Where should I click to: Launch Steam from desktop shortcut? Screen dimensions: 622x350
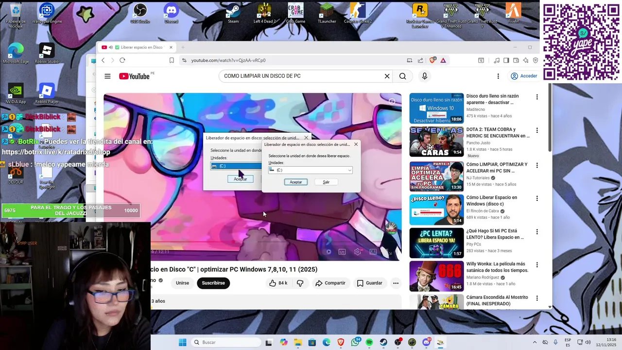pyautogui.click(x=233, y=13)
